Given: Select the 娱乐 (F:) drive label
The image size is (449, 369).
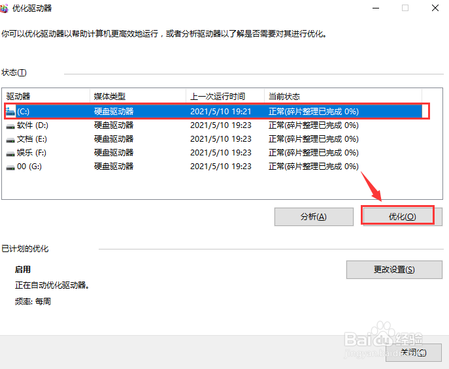Looking at the screenshot, I should 31,152.
